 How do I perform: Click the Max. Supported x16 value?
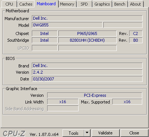pyautogui.click(x=127, y=102)
